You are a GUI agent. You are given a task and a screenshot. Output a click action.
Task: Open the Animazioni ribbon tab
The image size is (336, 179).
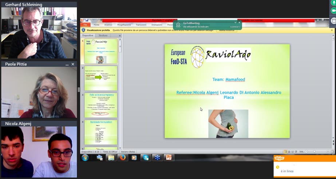click(157, 25)
